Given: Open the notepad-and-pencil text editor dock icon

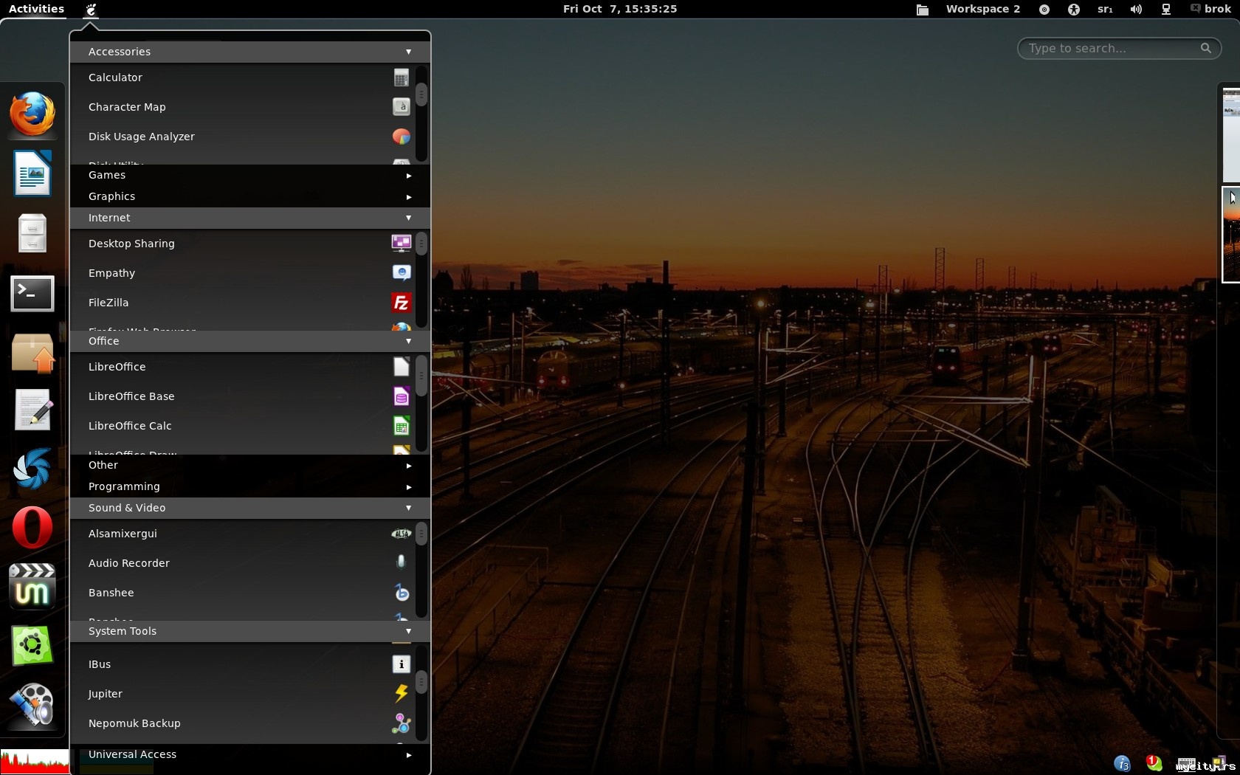Looking at the screenshot, I should click(33, 410).
